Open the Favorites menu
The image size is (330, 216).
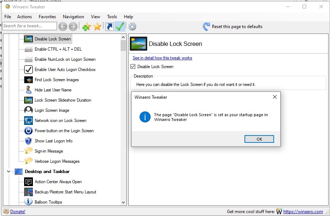[x=48, y=17]
